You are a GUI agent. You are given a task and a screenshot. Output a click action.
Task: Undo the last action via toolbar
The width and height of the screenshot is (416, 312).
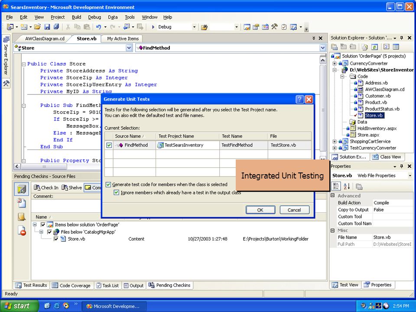click(x=99, y=27)
